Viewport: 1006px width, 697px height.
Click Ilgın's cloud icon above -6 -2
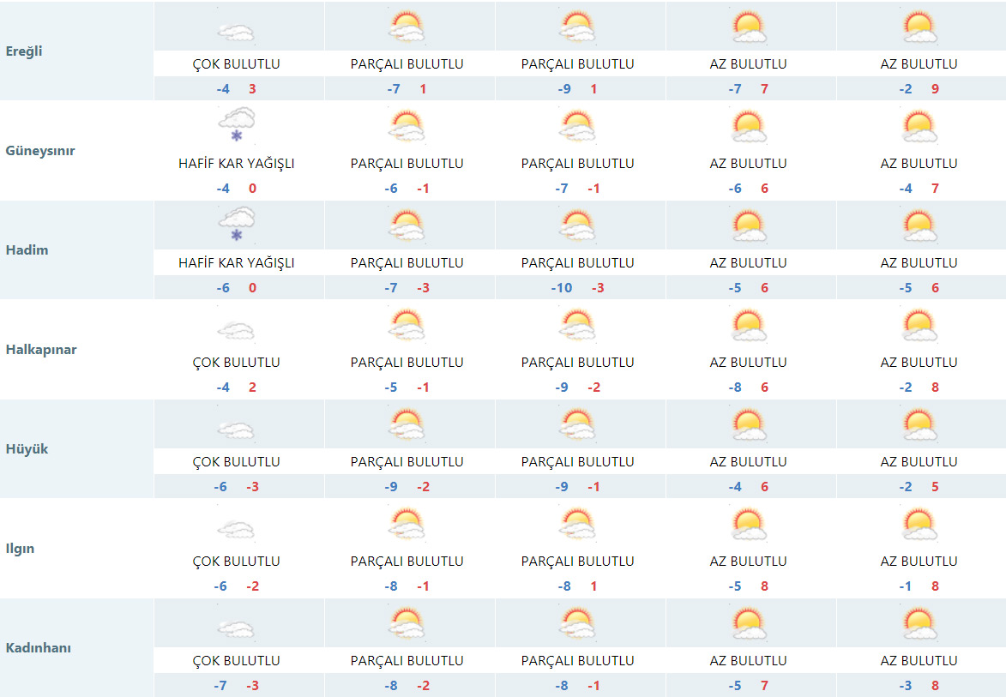pyautogui.click(x=236, y=529)
